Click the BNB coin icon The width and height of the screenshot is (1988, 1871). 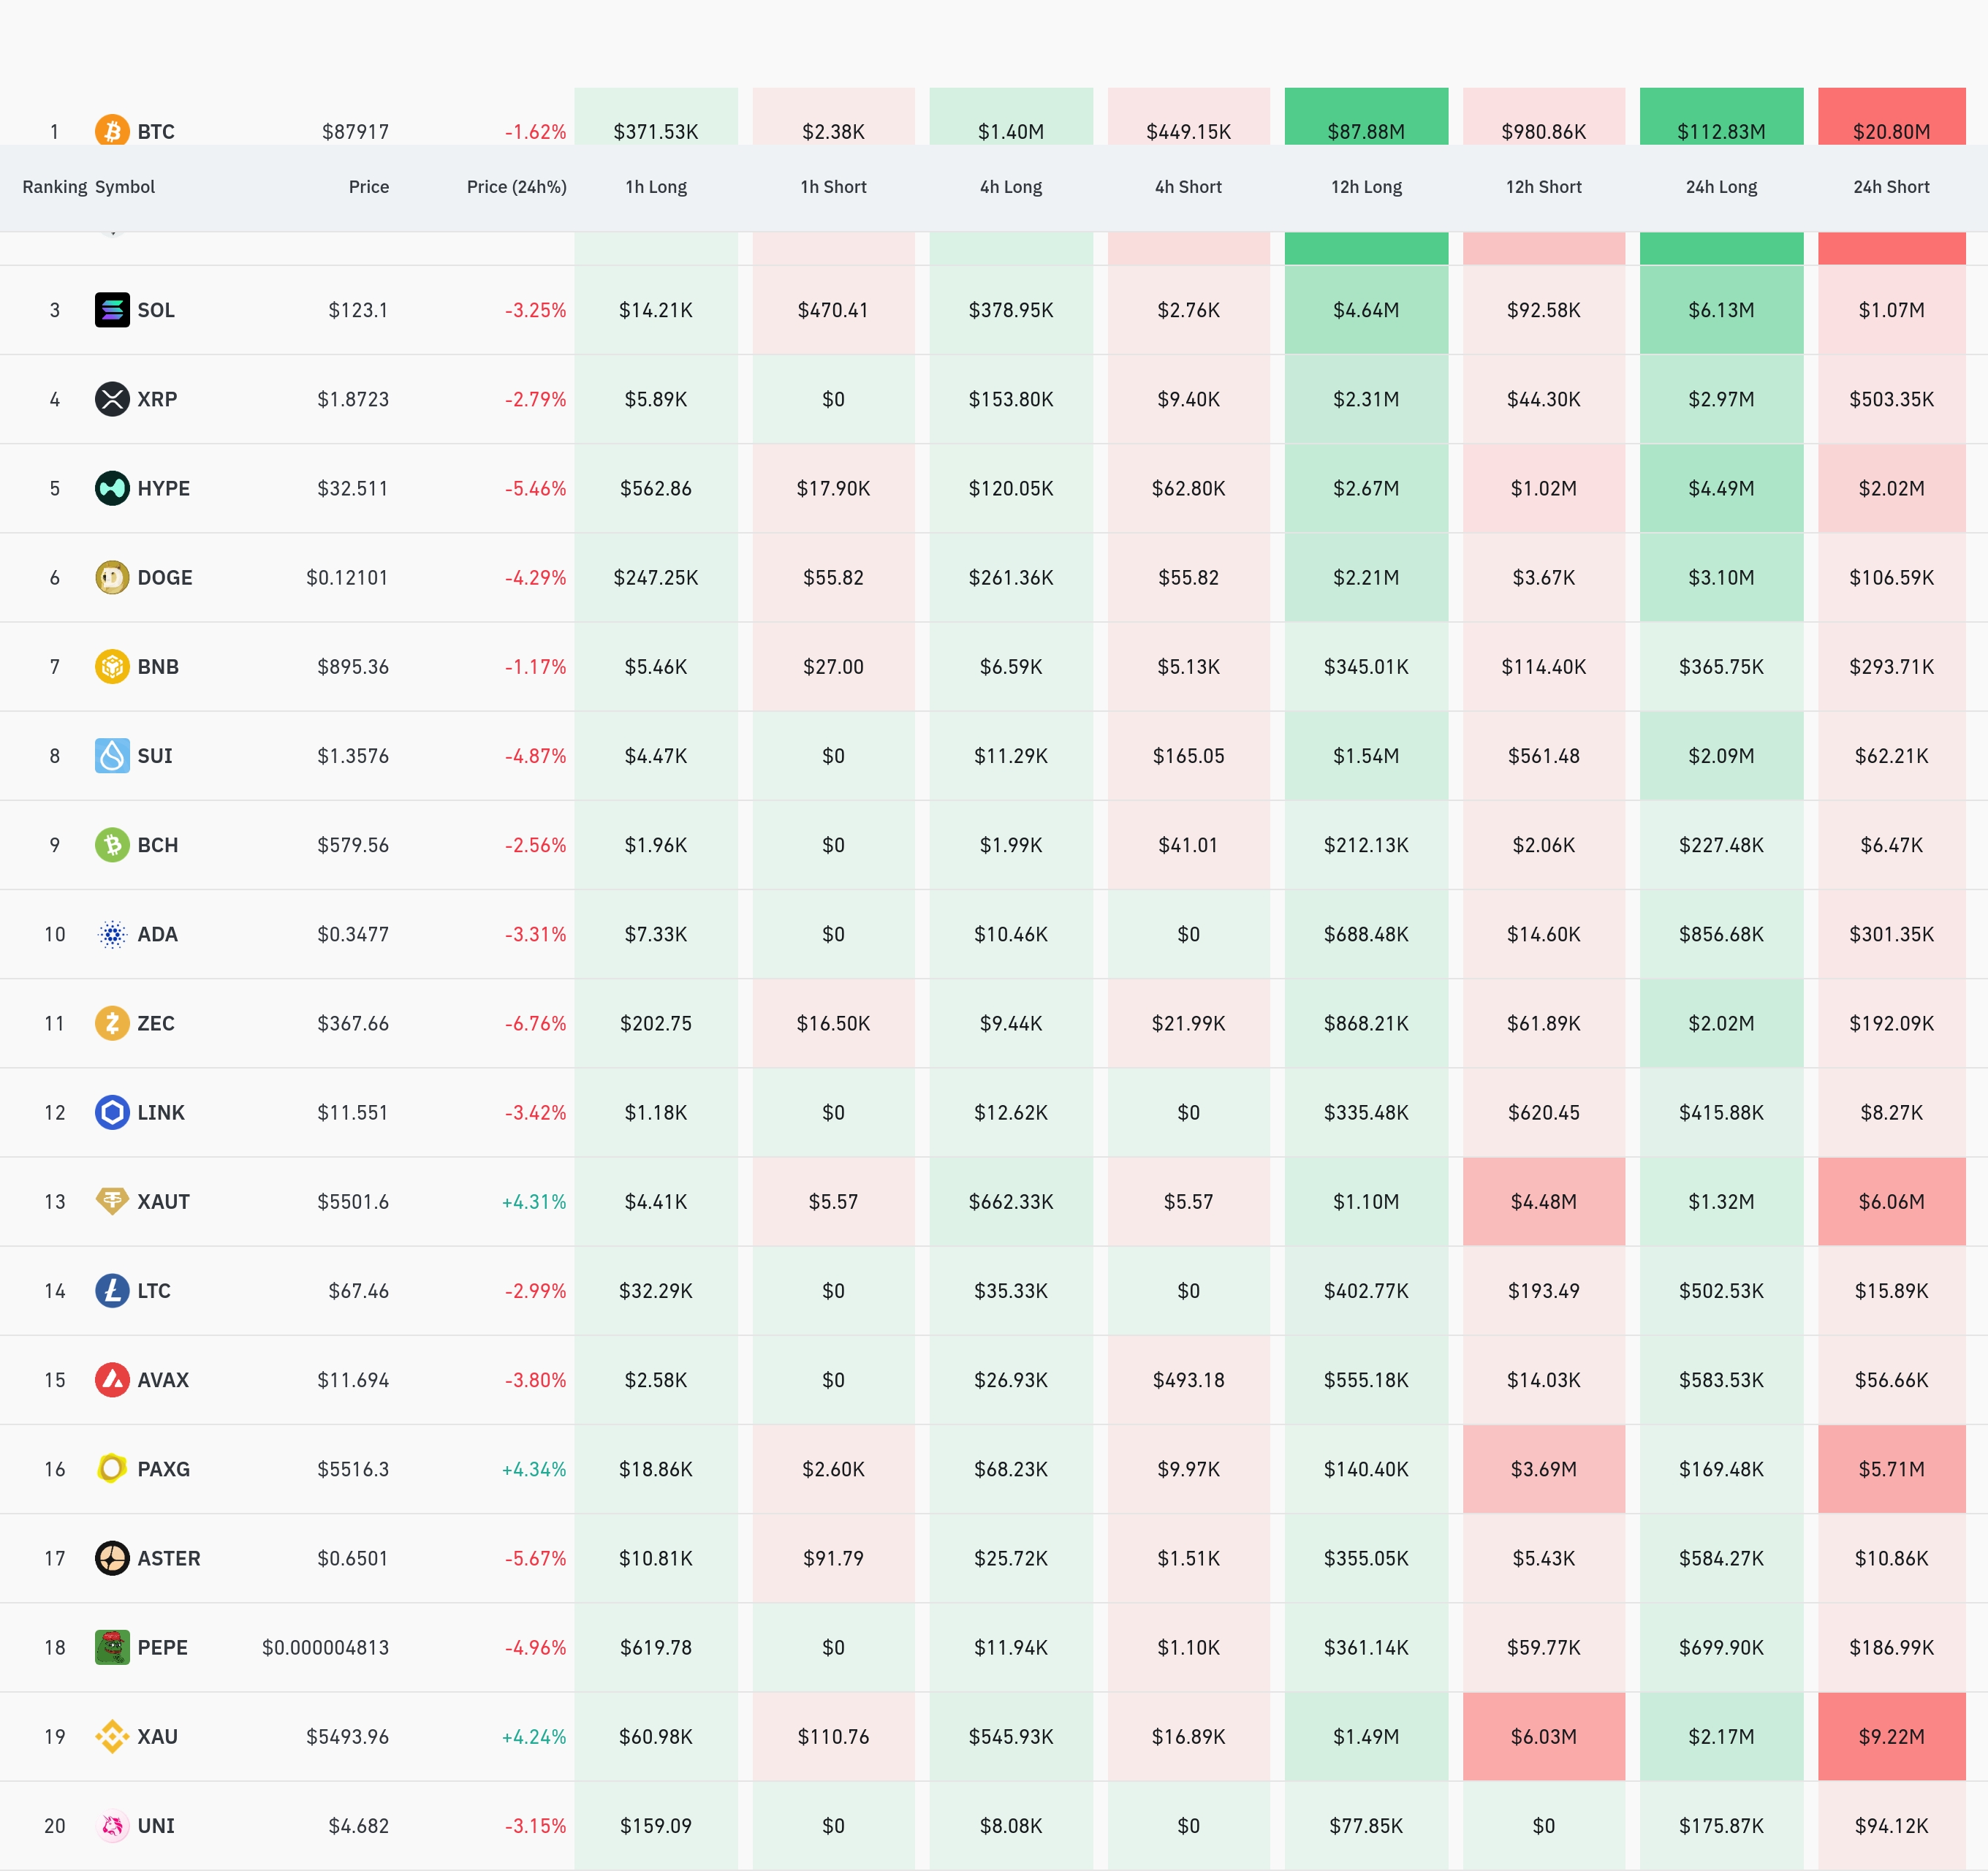112,666
